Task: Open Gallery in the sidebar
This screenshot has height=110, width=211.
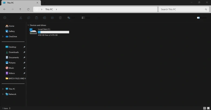Action: coord(10,31)
